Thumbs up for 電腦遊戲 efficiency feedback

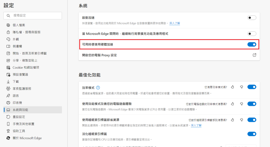[232, 104]
